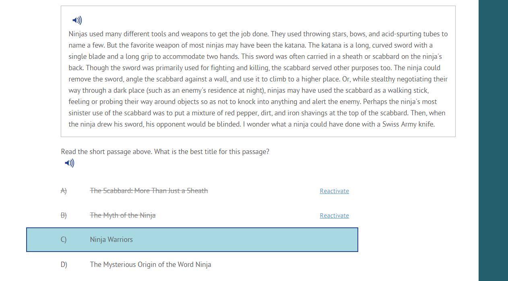Click the "B)" option letter
Viewport: 508px width, 281px height.
[64, 215]
